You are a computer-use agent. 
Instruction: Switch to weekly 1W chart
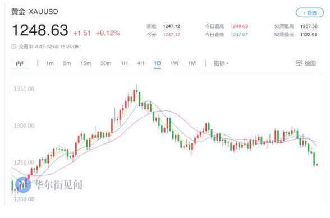coord(175,63)
